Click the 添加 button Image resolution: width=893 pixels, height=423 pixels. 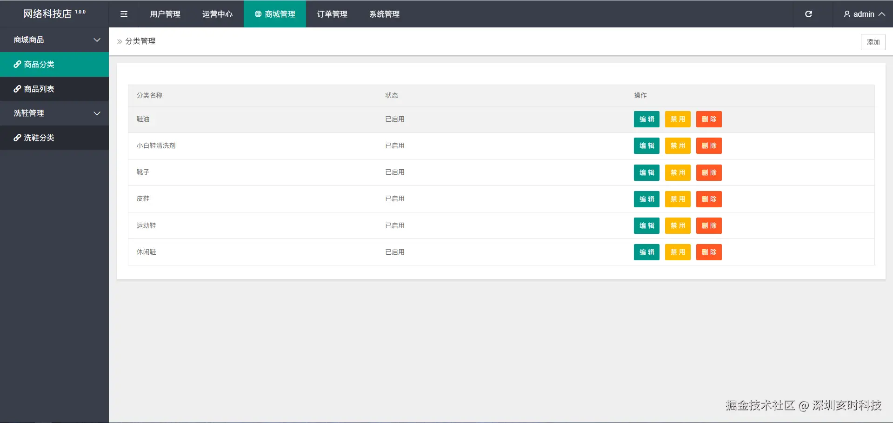click(x=873, y=42)
